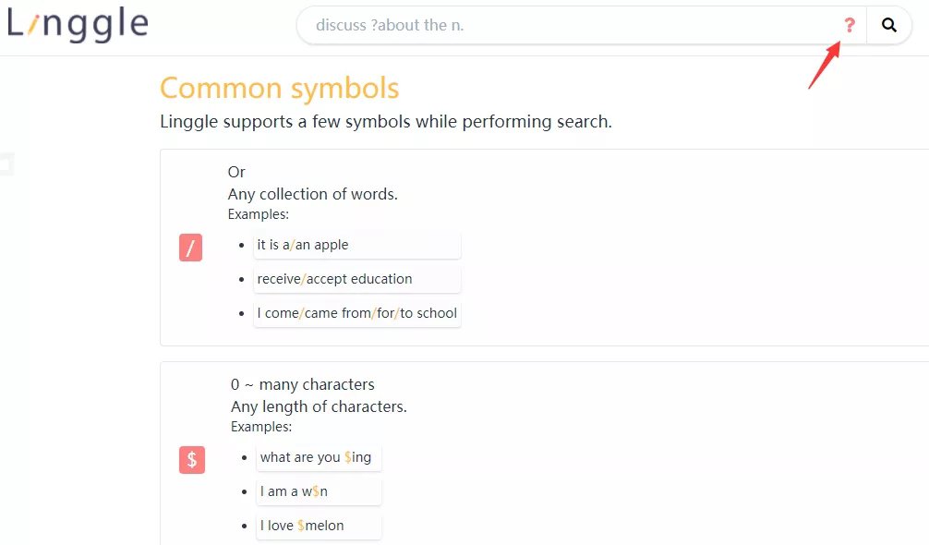
Task: Click the 'Examples:' label under Or
Action: tap(259, 214)
